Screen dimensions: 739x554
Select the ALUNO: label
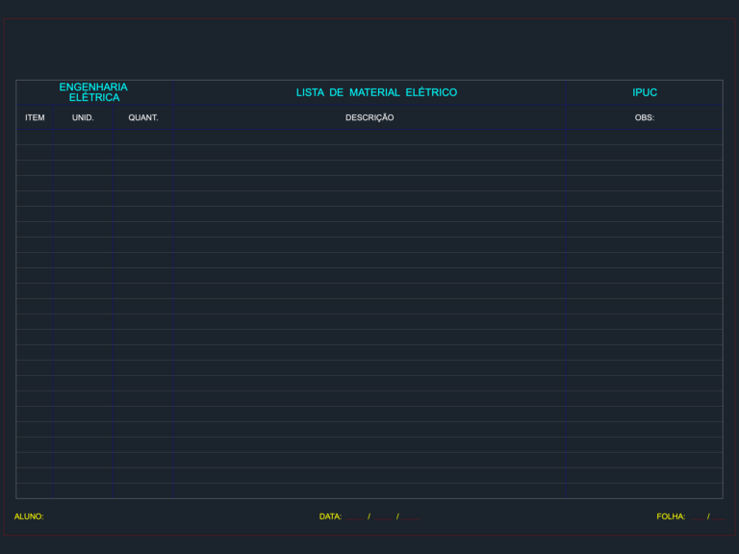tap(29, 516)
